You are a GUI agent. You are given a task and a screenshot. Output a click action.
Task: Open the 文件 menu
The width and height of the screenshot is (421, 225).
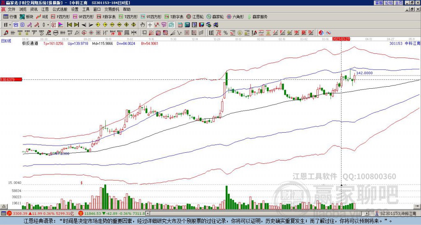[x=12, y=9]
